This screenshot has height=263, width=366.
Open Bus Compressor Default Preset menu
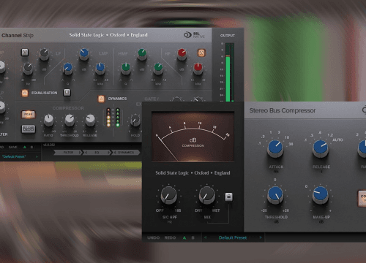(233, 237)
